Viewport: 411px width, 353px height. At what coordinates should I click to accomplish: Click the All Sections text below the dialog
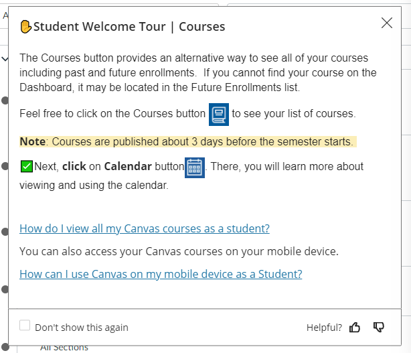point(64,347)
